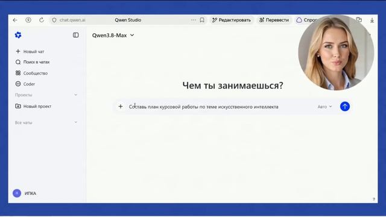The width and height of the screenshot is (386, 217).
Task: Collapse the sidebar panel
Action: click(76, 35)
